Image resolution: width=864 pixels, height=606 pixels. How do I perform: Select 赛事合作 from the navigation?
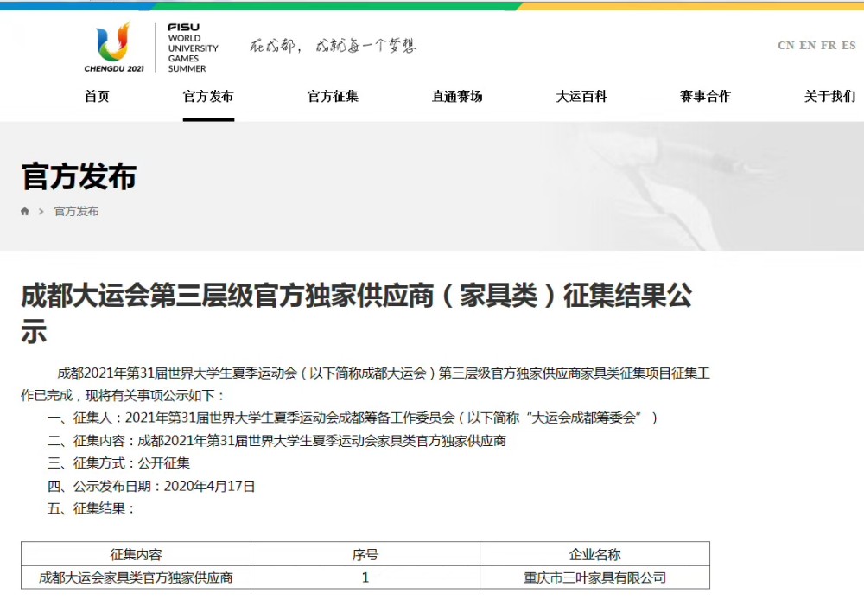pos(705,97)
